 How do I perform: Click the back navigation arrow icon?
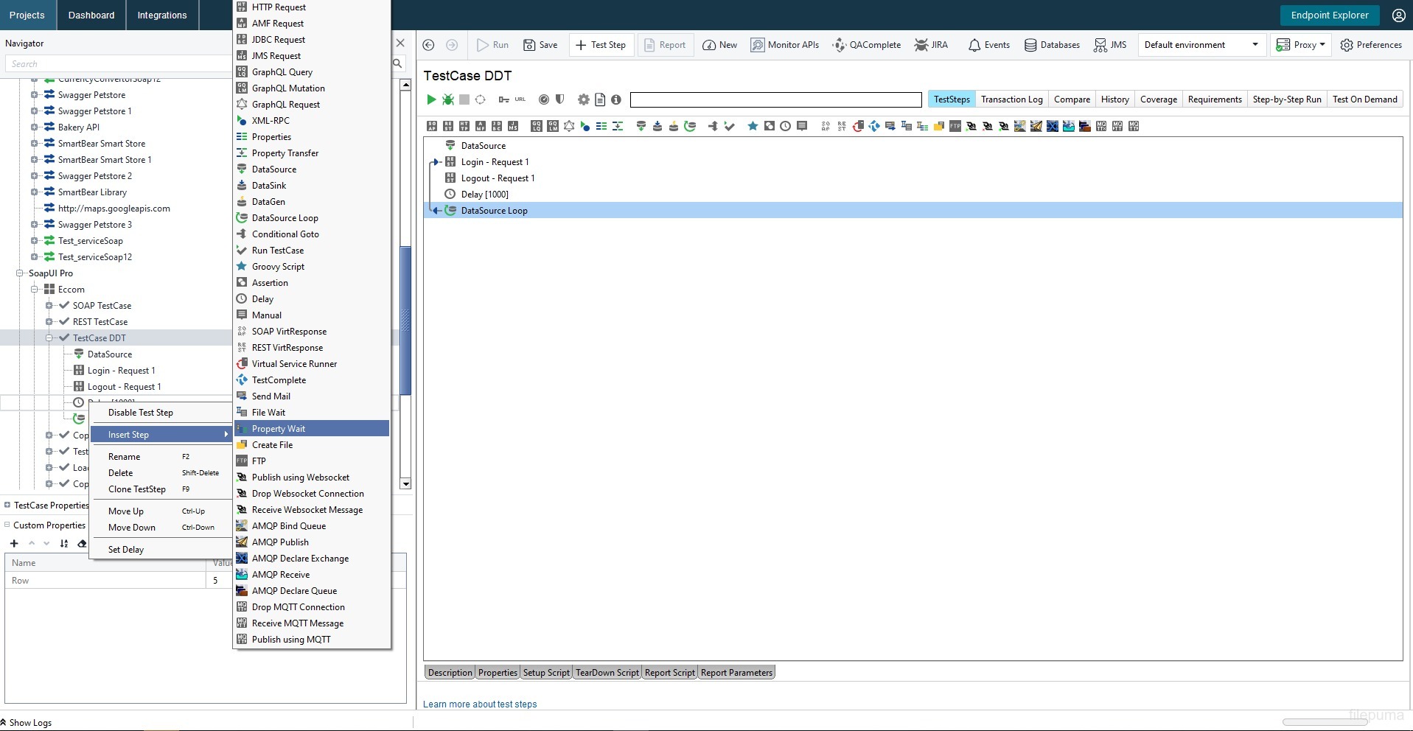pyautogui.click(x=428, y=45)
